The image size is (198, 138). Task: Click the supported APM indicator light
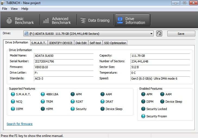tap(73, 94)
